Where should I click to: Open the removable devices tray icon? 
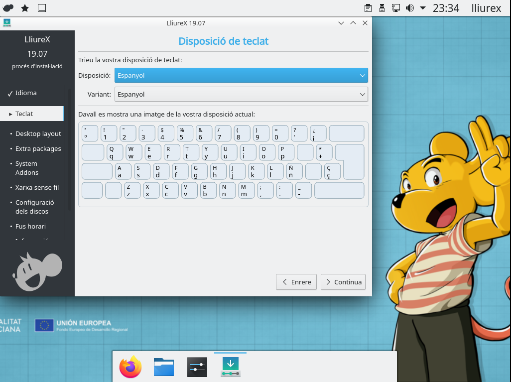click(x=382, y=8)
